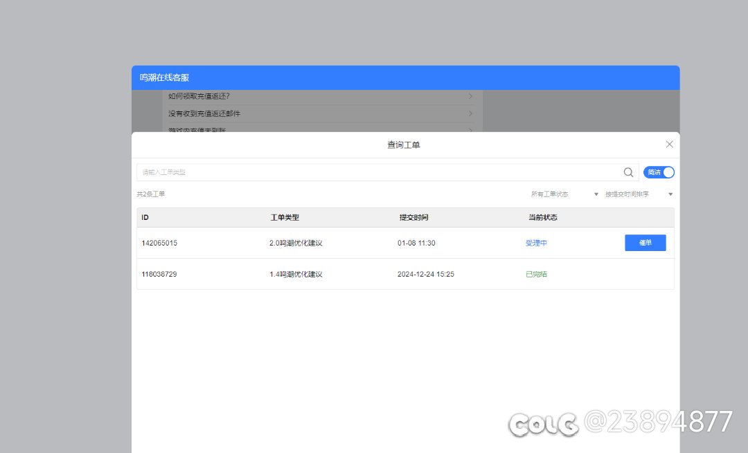Toggle the 简洁 mode switch
Viewport: 748px width, 453px height.
coord(659,172)
